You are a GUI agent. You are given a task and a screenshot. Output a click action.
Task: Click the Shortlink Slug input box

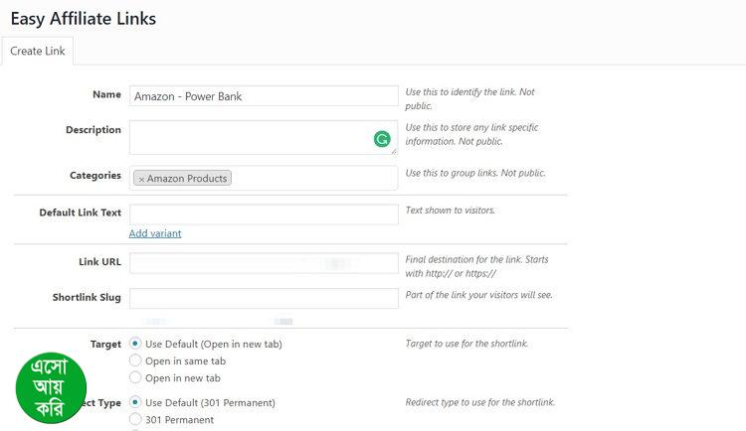(264, 298)
